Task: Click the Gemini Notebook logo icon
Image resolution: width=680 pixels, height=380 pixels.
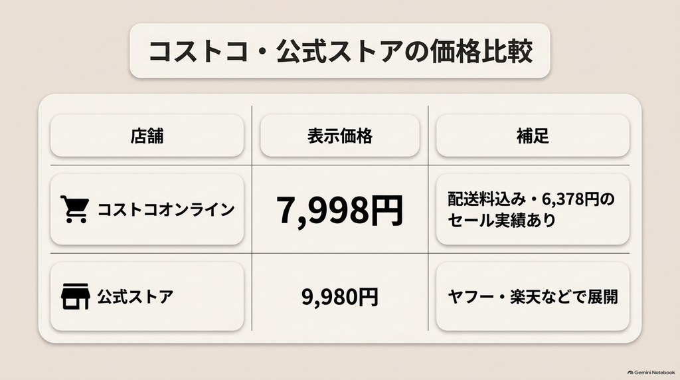Action: click(x=630, y=373)
